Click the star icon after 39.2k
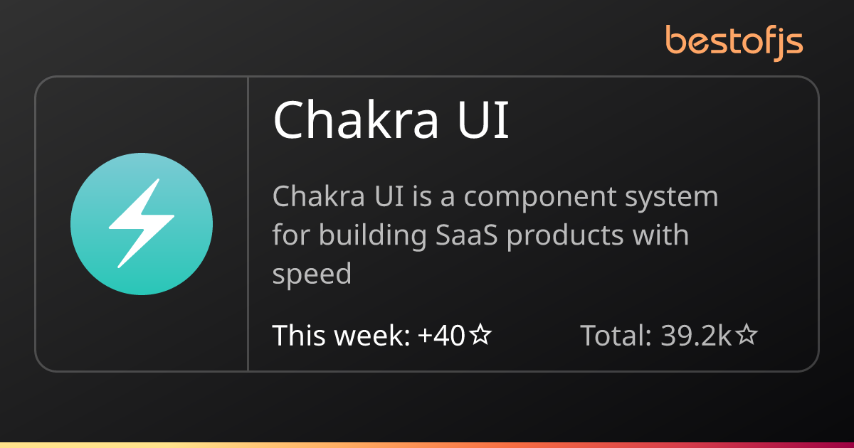The height and width of the screenshot is (448, 854). tap(746, 335)
